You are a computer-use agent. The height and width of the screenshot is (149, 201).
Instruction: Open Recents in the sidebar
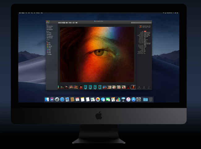[49, 34]
